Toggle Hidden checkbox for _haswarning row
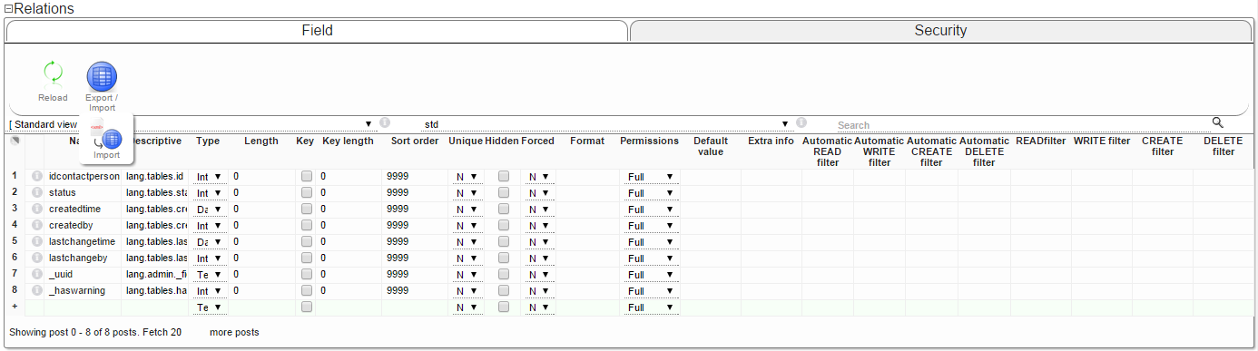Screen dimensions: 1258x351 tap(504, 291)
